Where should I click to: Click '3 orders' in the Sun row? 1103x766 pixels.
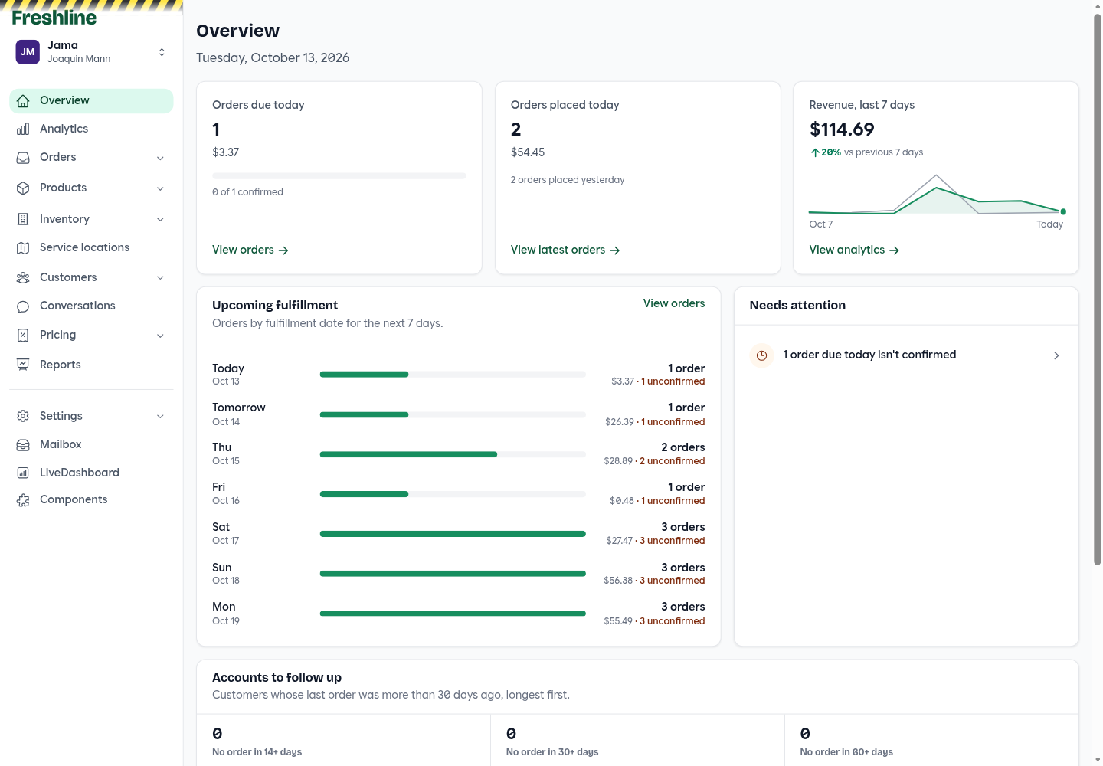[683, 568]
